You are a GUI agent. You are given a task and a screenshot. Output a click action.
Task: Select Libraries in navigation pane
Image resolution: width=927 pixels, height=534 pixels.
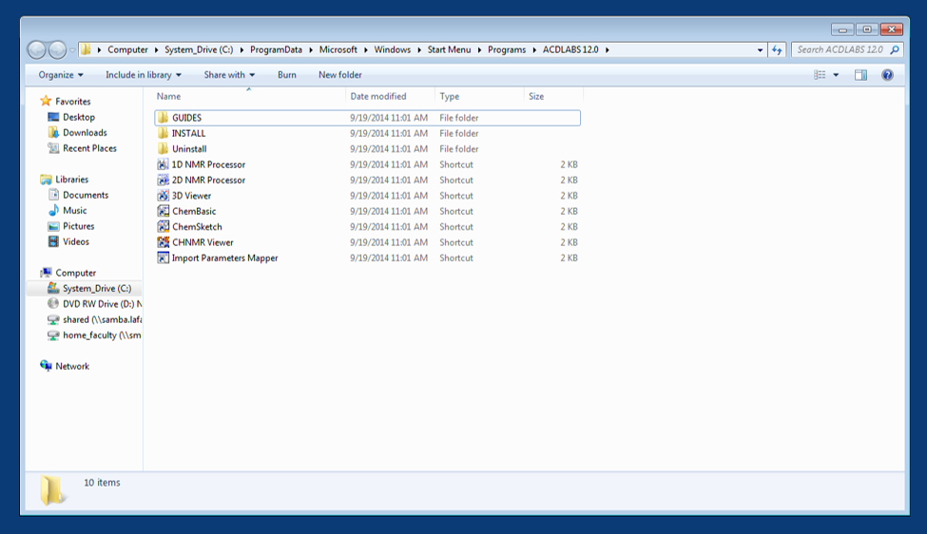tap(71, 179)
